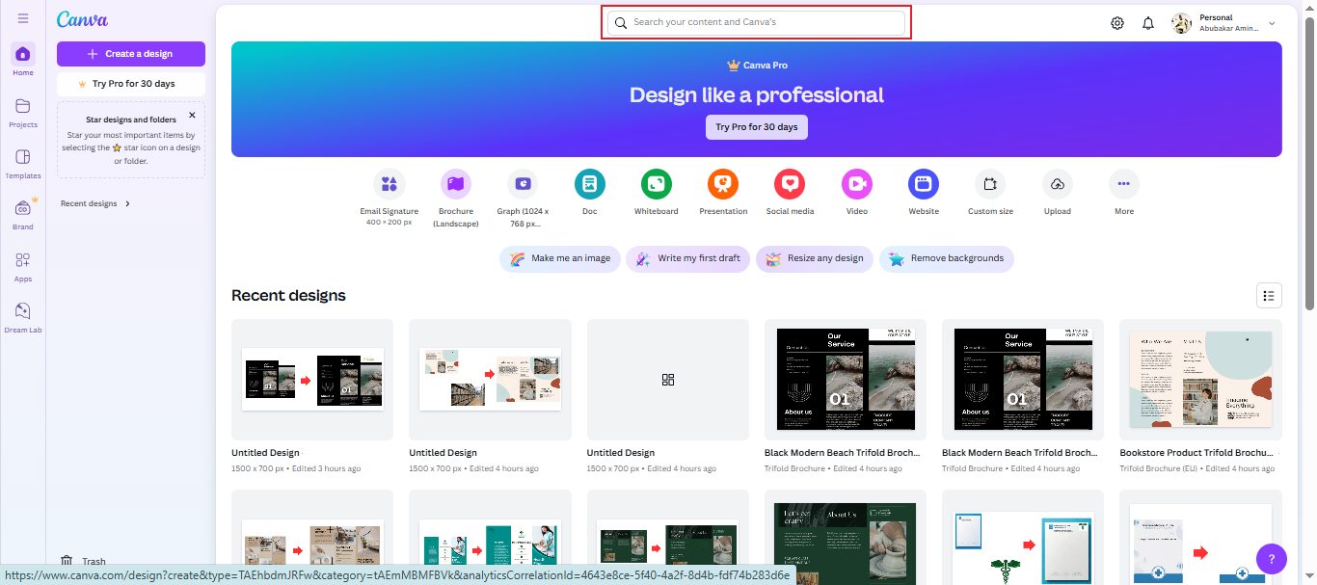The height and width of the screenshot is (585, 1317).
Task: Click sidebar Try Pro for 30 days
Action: pyautogui.click(x=131, y=84)
